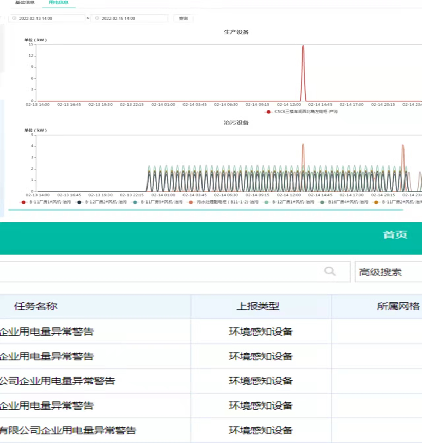Toggle red C5C6 legend marker in production chart
Screen dimensions: 422x443
point(268,112)
